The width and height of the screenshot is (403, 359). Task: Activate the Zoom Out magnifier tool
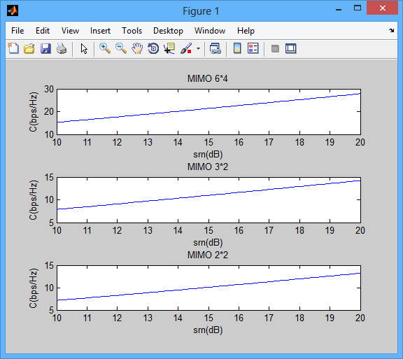click(x=121, y=48)
